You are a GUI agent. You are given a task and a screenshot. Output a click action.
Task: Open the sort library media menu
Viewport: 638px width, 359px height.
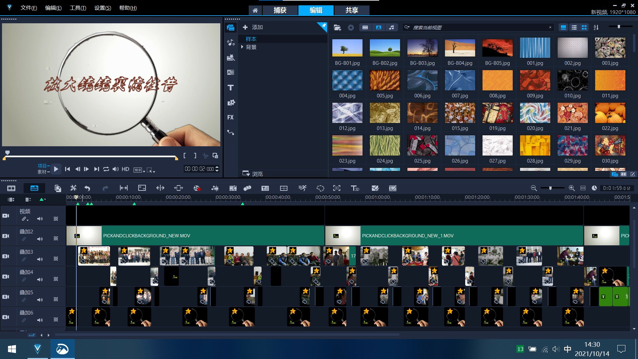coord(596,28)
